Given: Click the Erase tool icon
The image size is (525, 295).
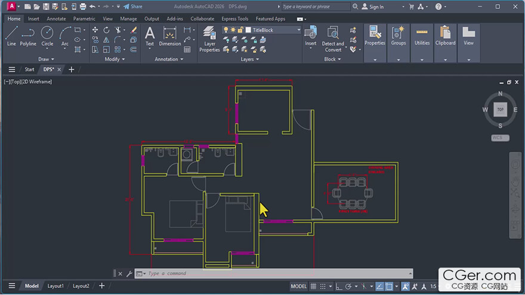Looking at the screenshot, I should coord(133,30).
